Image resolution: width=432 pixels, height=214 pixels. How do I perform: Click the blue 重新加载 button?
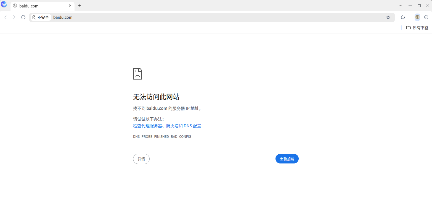[x=287, y=159]
